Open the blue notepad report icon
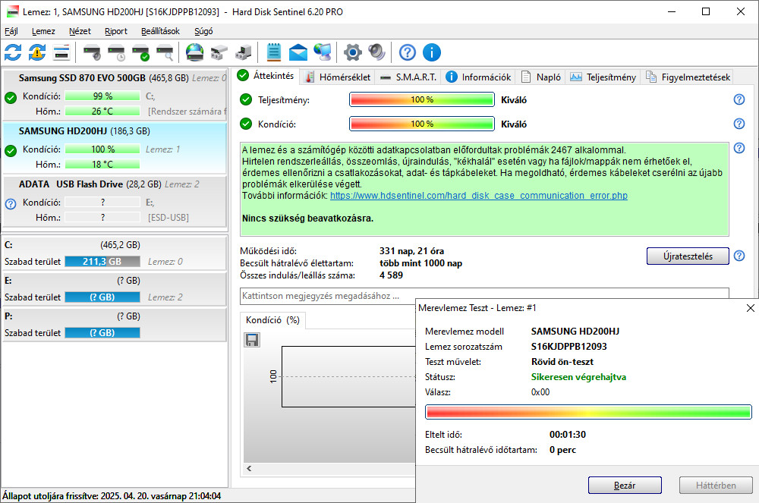This screenshot has width=759, height=503. pyautogui.click(x=273, y=52)
